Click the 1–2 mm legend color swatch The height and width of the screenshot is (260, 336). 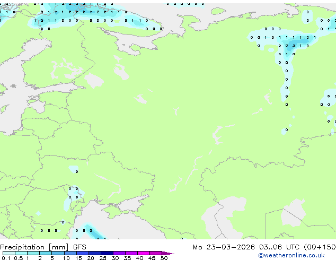click(x=33, y=253)
